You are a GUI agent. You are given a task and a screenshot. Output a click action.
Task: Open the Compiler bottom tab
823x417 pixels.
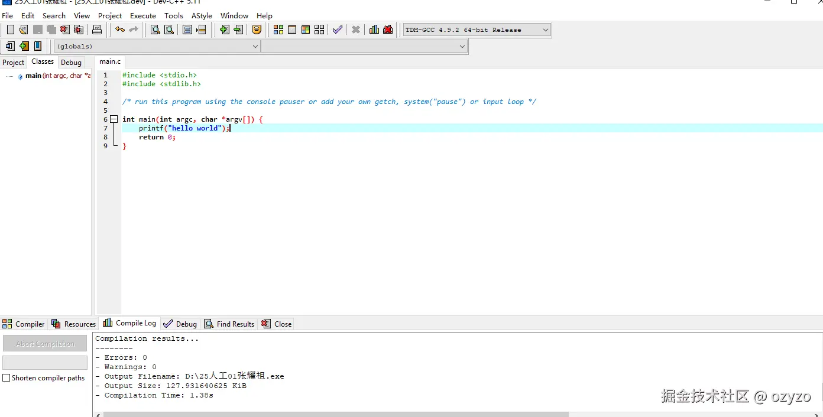[x=24, y=324]
